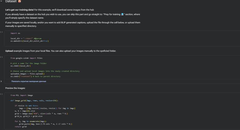Expand hidden output with the left arrow
Viewport: 240px width, 130px height.
[x=1, y=81]
